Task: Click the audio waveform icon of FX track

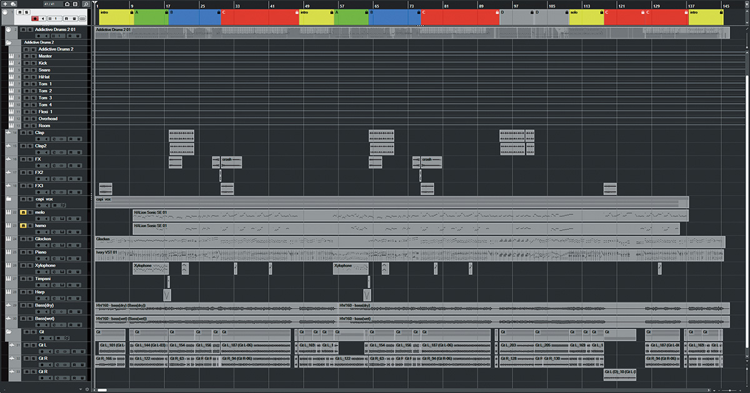Action: click(x=8, y=159)
